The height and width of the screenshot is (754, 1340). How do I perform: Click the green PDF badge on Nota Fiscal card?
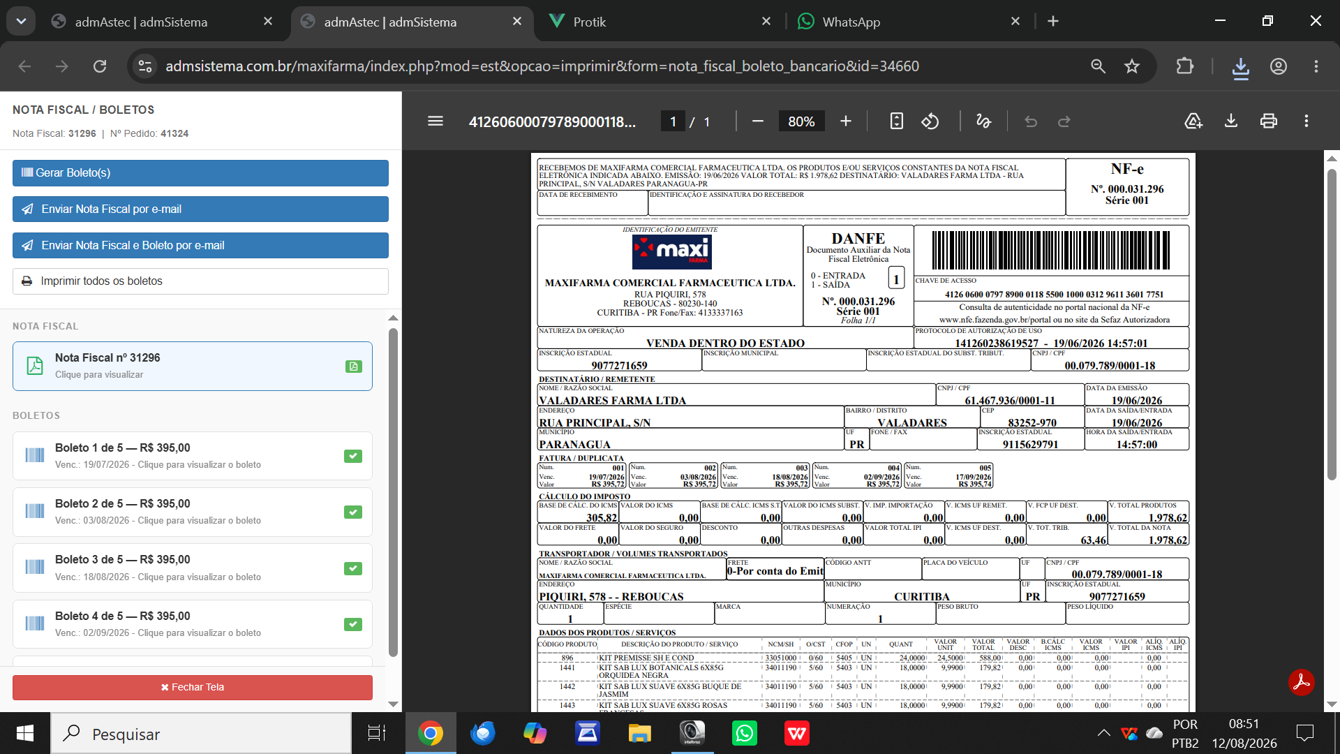click(353, 367)
